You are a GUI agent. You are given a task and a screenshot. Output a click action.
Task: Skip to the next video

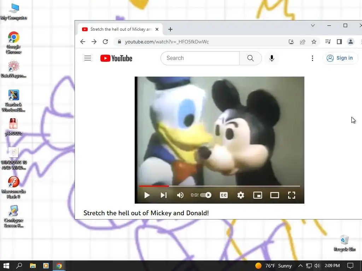[x=163, y=195]
